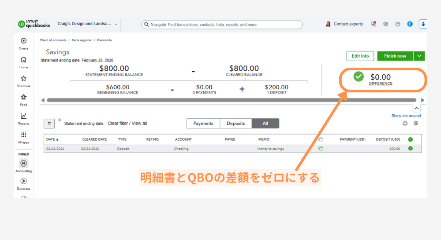Click the horizontal scrollbar under balances
441x240 pixels.
point(229,100)
